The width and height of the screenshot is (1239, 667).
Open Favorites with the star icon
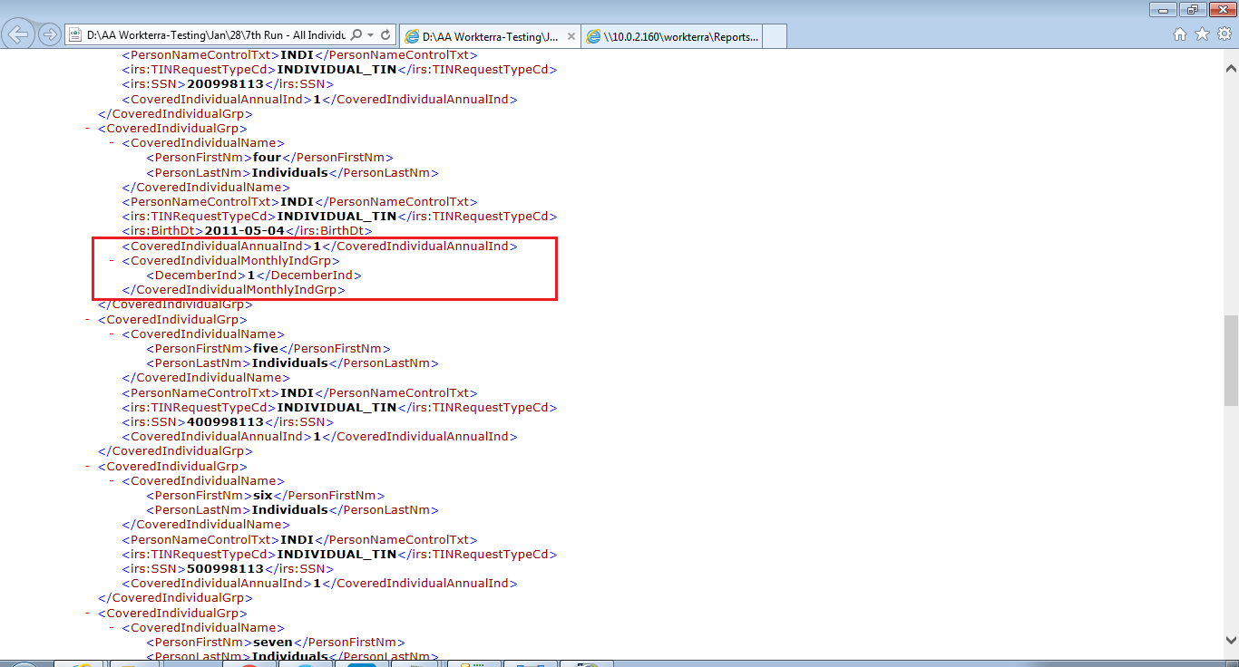tap(1202, 34)
